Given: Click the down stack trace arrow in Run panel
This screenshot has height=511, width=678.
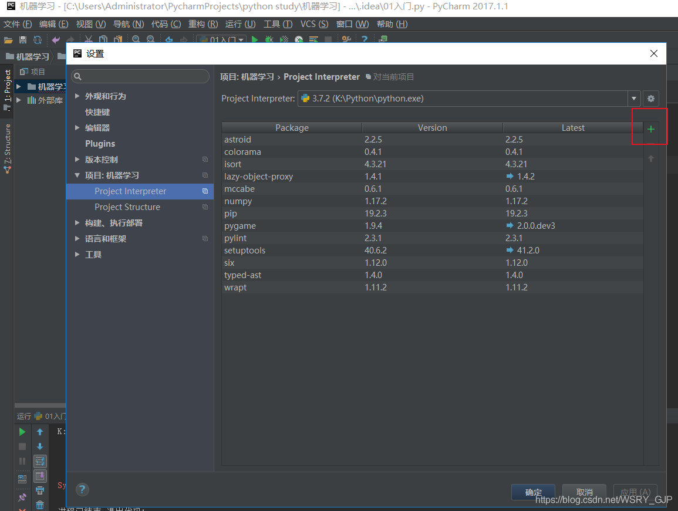Looking at the screenshot, I should [x=40, y=446].
